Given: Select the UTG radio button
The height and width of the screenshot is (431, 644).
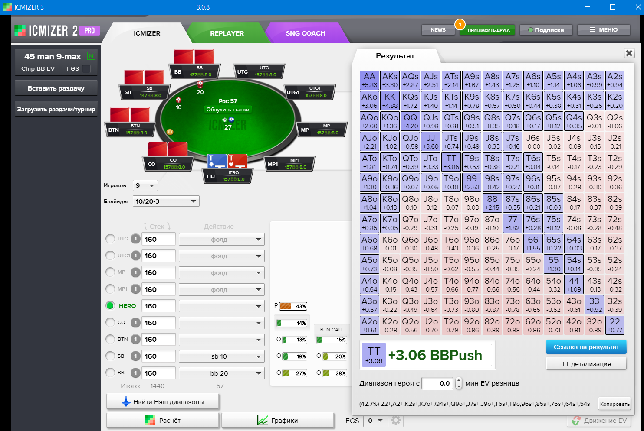Looking at the screenshot, I should point(110,239).
